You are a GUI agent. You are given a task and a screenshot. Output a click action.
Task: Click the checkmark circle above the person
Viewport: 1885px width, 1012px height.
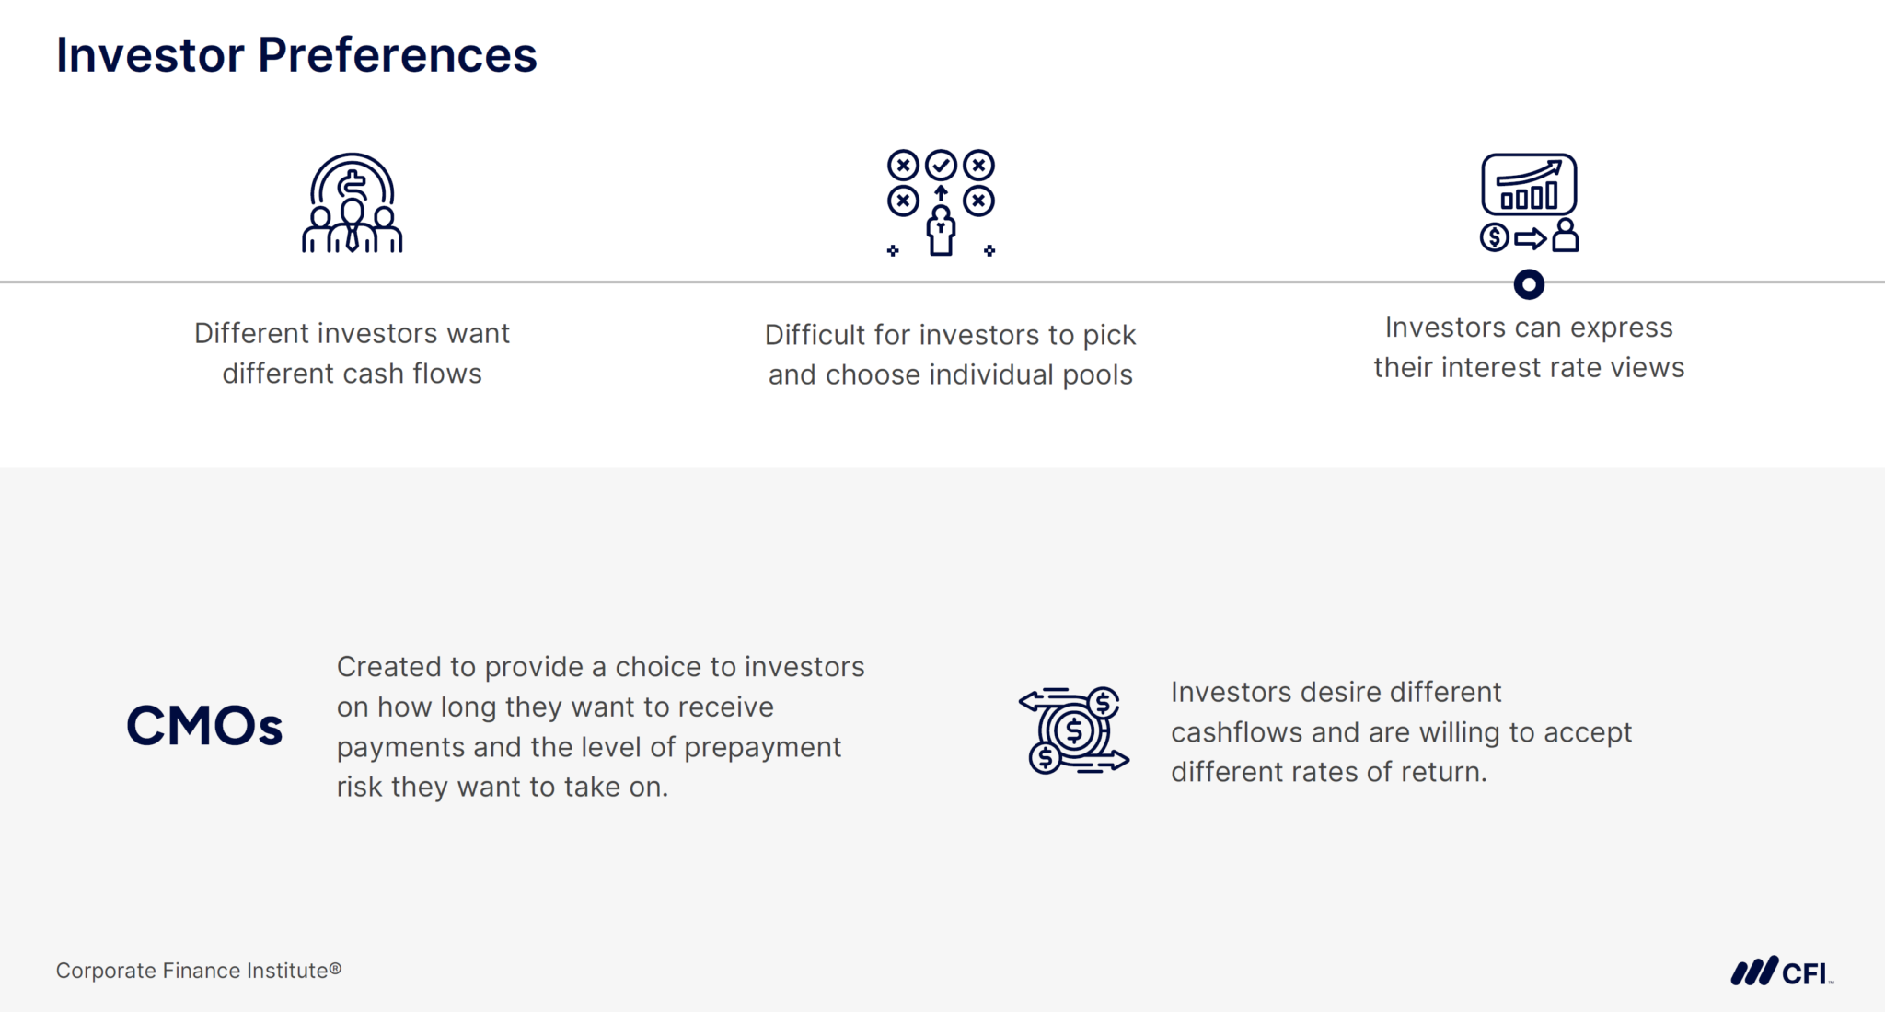point(941,166)
